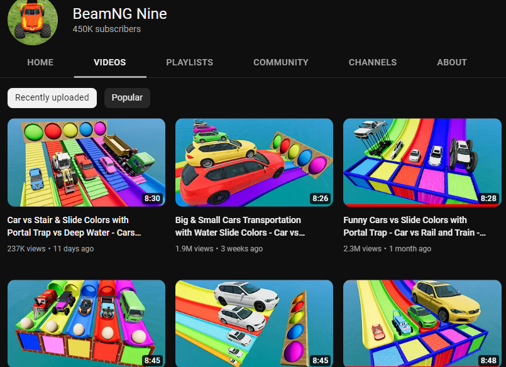This screenshot has height=367, width=506.
Task: Open the Big & Small Cars thumbnail
Action: click(255, 163)
